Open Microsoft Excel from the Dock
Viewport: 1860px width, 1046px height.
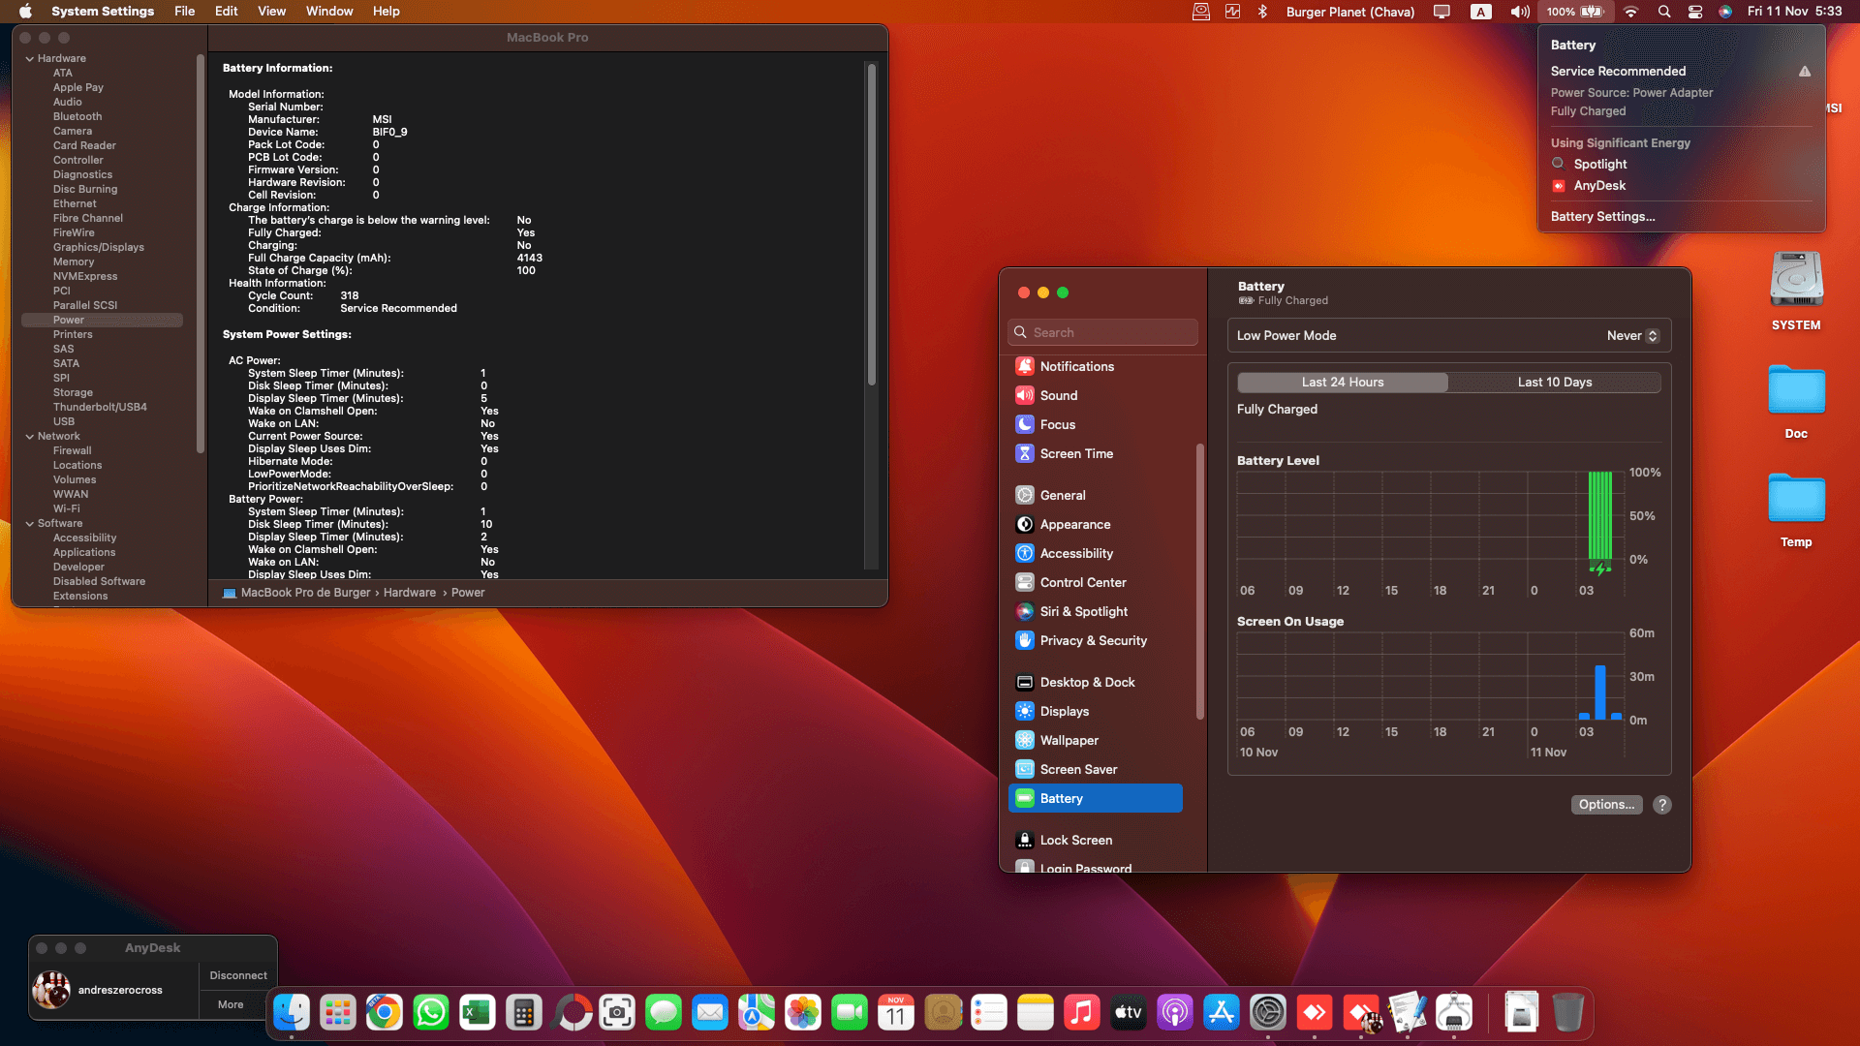[478, 1013]
